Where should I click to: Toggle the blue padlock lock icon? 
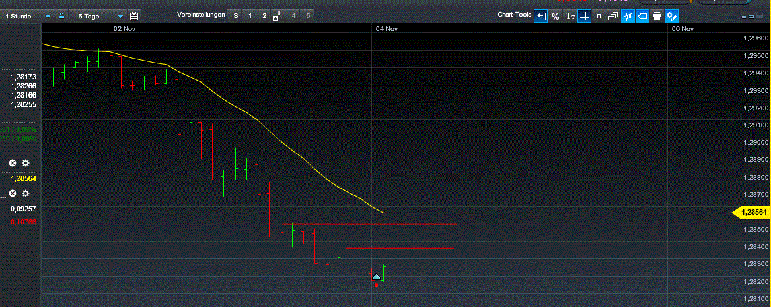(61, 16)
